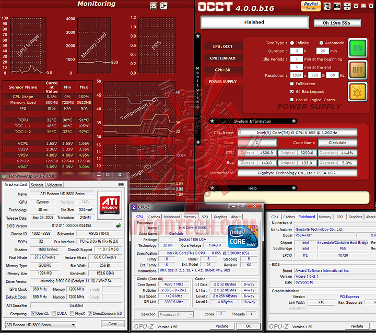
Task: Open the Processor #1 selection dropdown in CPU-Z
Action: [x=176, y=314]
